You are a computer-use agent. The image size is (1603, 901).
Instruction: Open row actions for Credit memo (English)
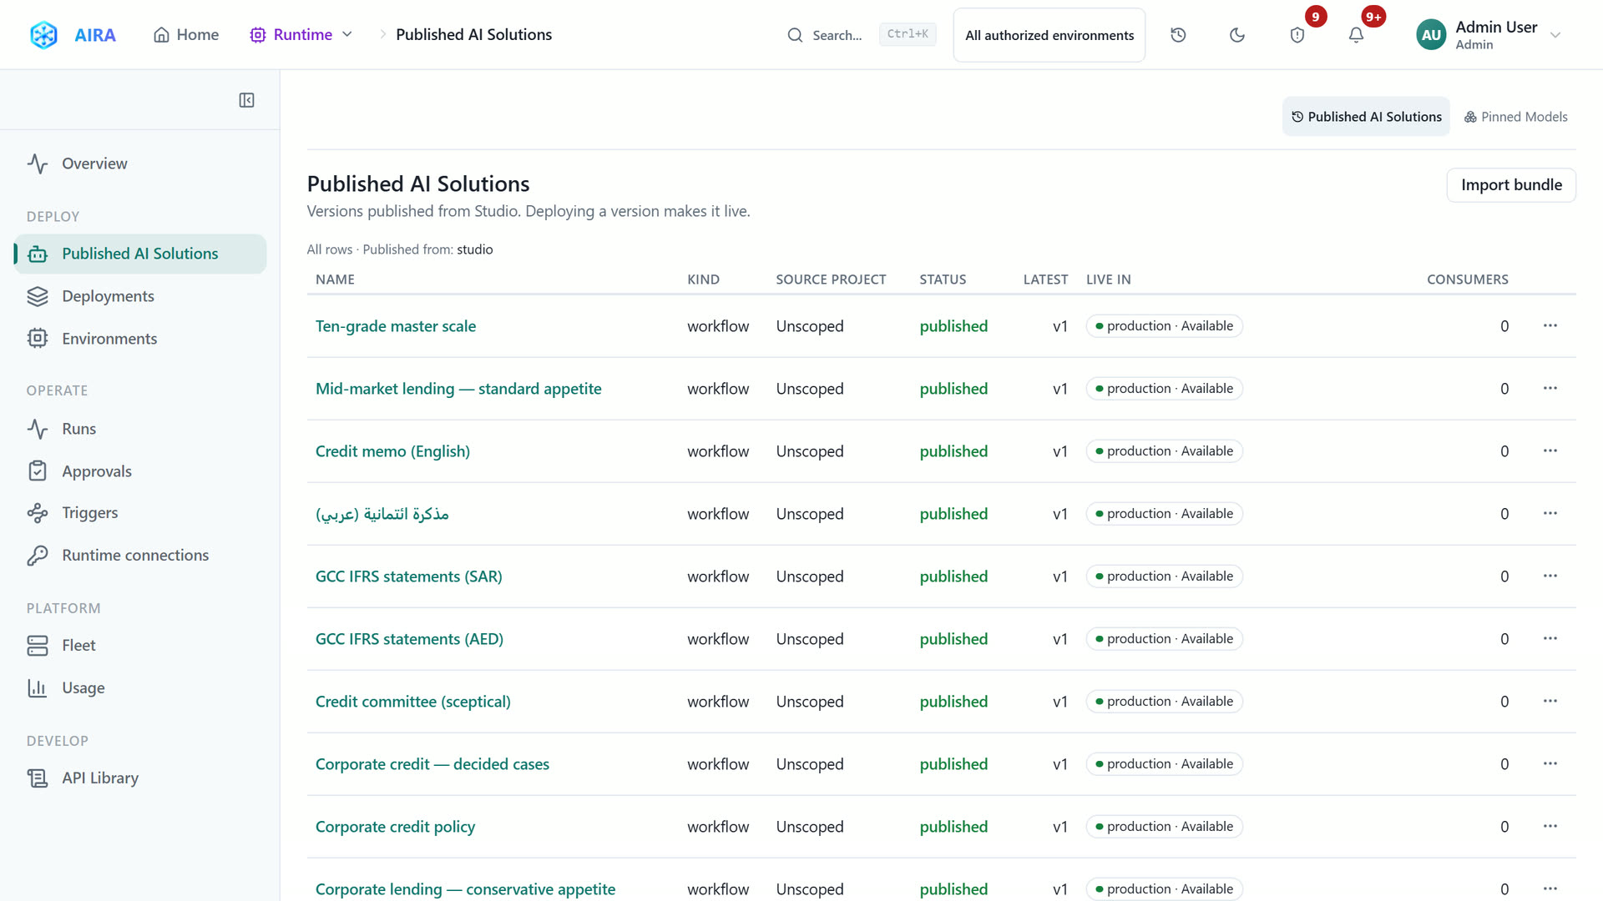tap(1550, 450)
